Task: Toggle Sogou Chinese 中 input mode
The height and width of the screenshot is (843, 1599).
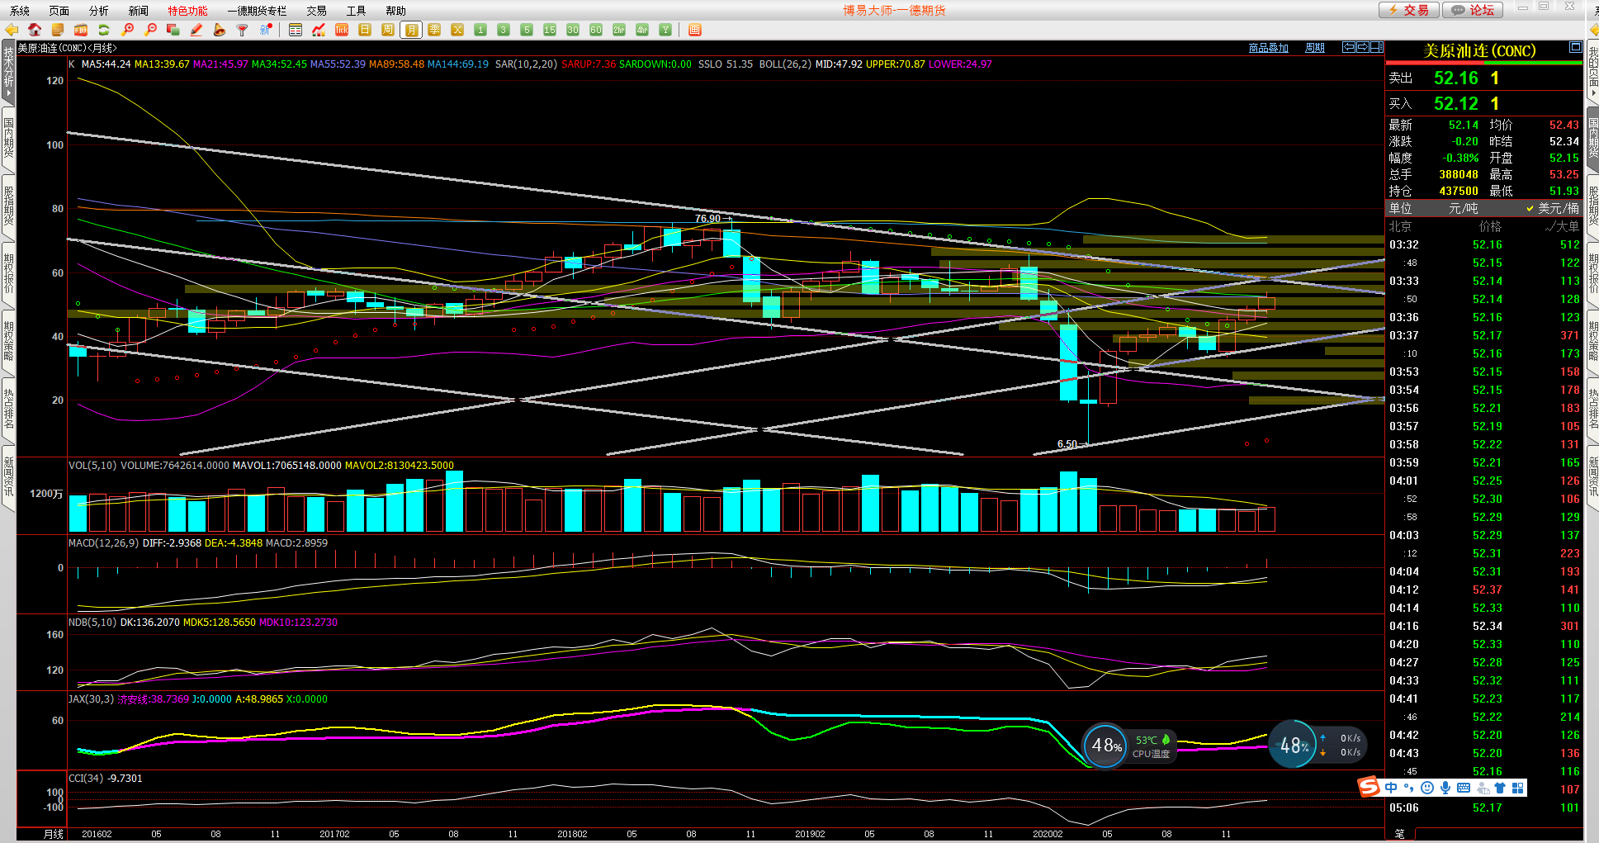Action: tap(1392, 788)
